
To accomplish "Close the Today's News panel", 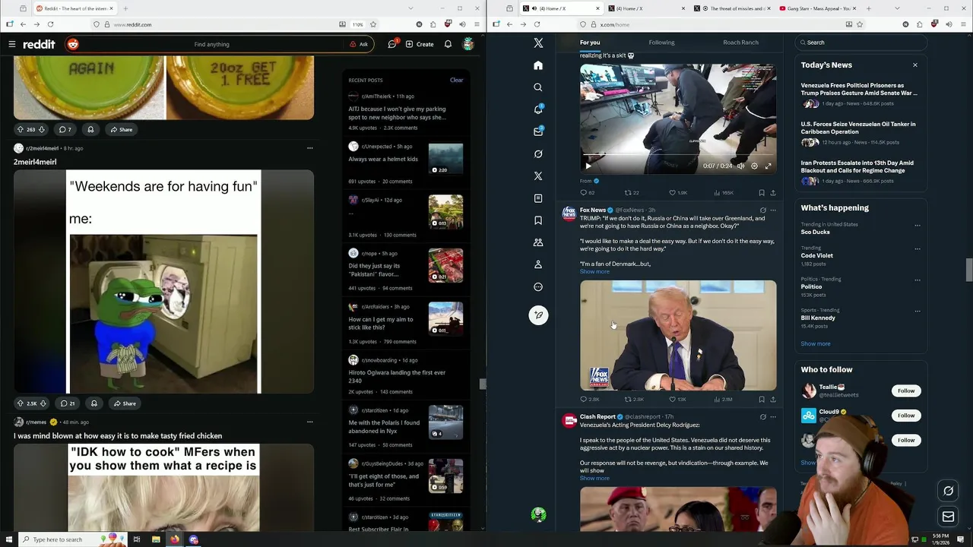I will pos(915,65).
